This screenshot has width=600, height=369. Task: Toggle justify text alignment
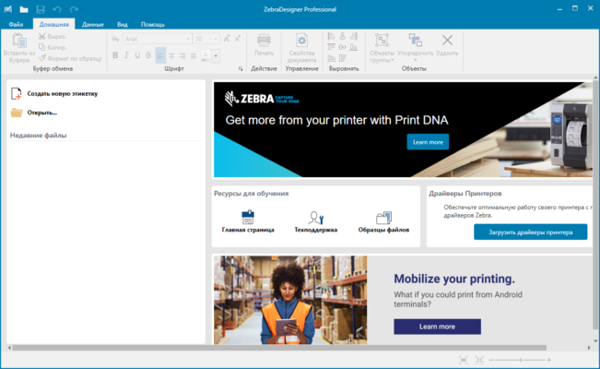tap(194, 56)
